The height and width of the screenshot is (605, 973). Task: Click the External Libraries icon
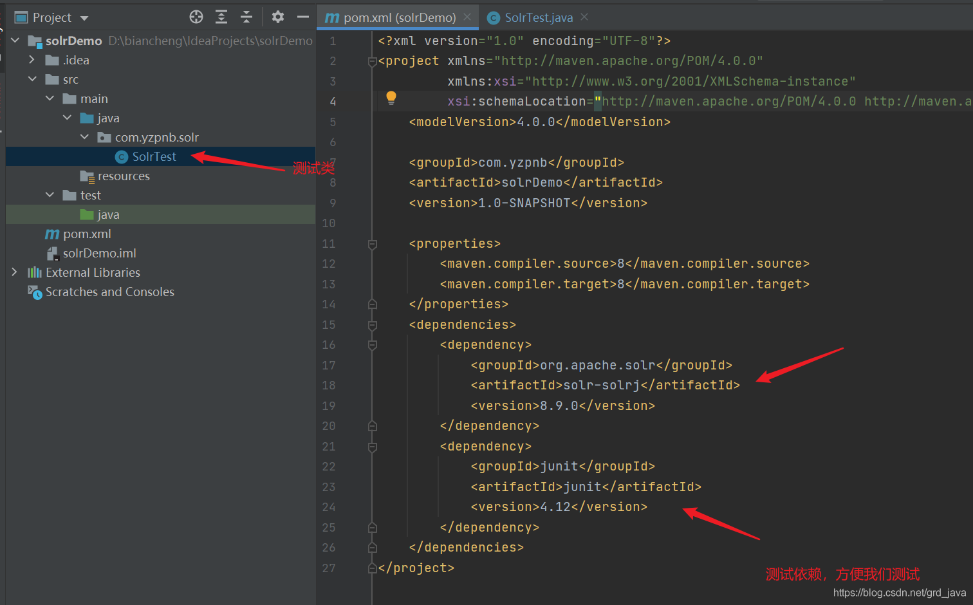coord(35,272)
